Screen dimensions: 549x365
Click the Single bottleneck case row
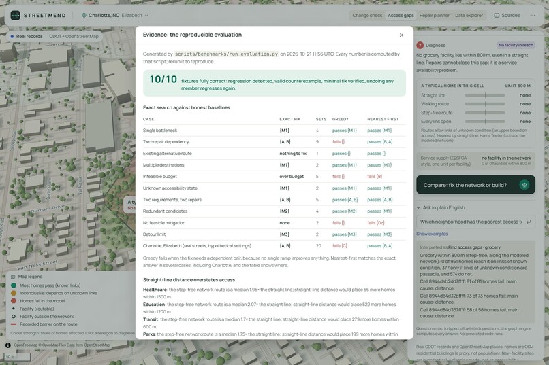tap(274, 131)
